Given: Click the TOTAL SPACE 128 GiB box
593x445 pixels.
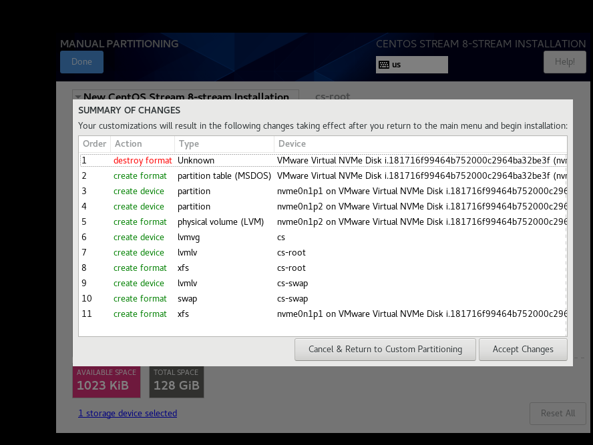Looking at the screenshot, I should pos(176,382).
